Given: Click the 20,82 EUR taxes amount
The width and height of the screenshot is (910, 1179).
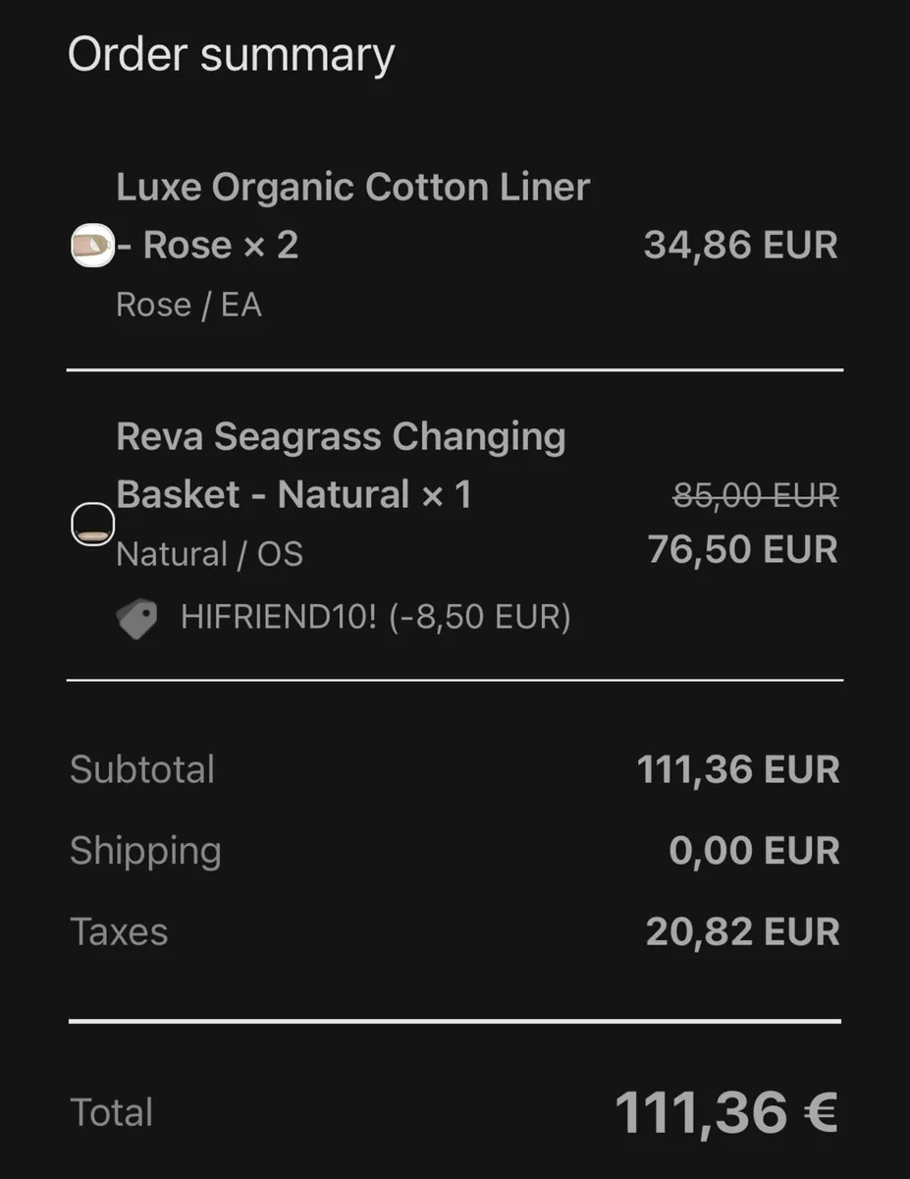Looking at the screenshot, I should (x=742, y=931).
